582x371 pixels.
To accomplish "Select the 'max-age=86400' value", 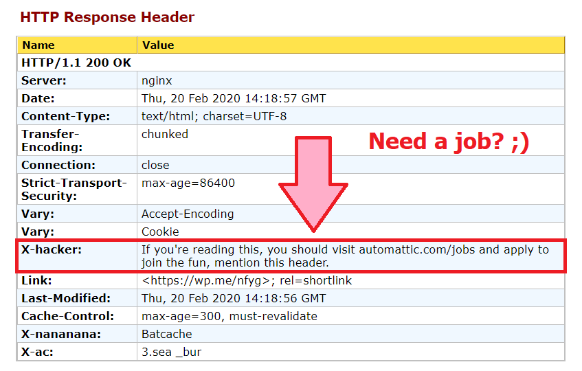I will click(x=188, y=183).
